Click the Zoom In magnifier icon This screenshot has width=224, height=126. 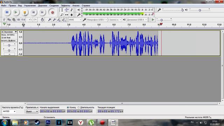click(50, 20)
